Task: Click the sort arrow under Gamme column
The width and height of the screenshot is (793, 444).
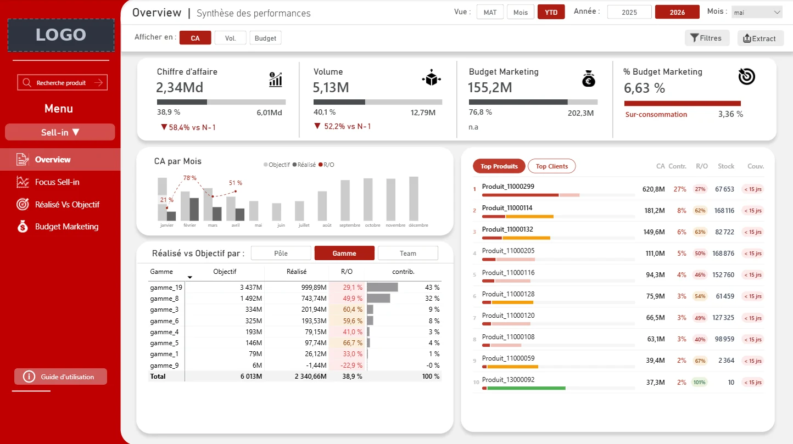Action: (190, 278)
